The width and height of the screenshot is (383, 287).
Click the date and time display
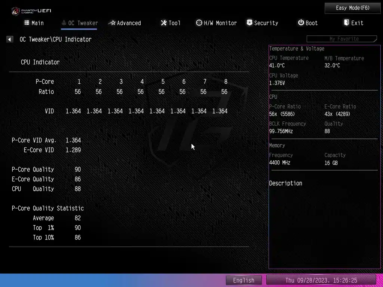[x=321, y=280]
